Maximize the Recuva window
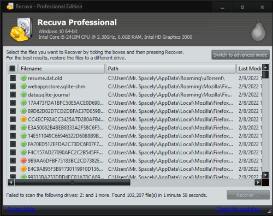The width and height of the screenshot is (273, 216). pos(242,7)
